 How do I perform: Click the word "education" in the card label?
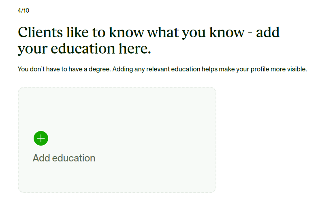pyautogui.click(x=74, y=158)
